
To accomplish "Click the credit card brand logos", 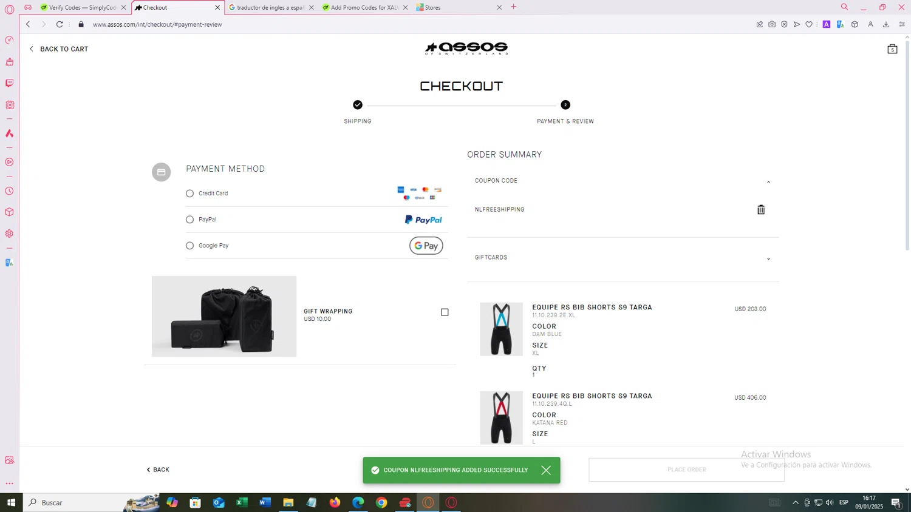I will point(419,194).
